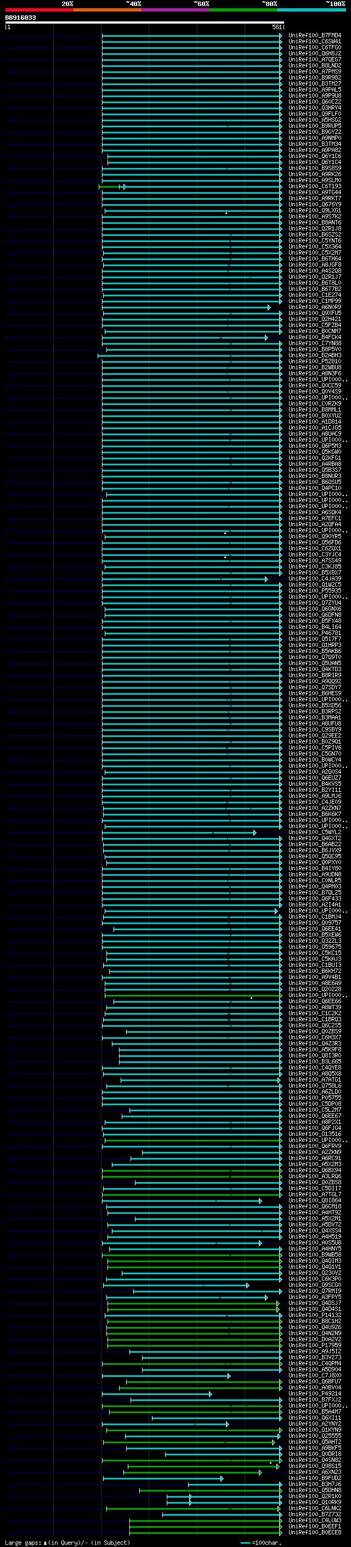Click the green alignment bar of B0ECE8
The width and height of the screenshot is (351, 1547).
click(x=205, y=1533)
